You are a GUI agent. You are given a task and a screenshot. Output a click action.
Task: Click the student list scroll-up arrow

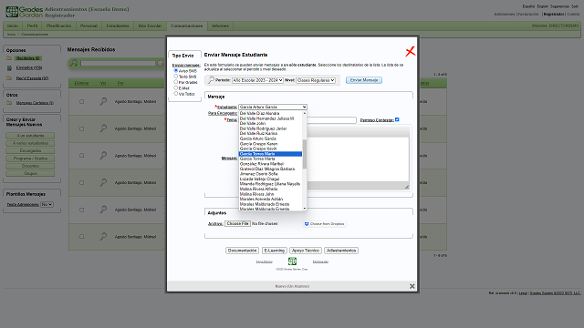(x=305, y=113)
